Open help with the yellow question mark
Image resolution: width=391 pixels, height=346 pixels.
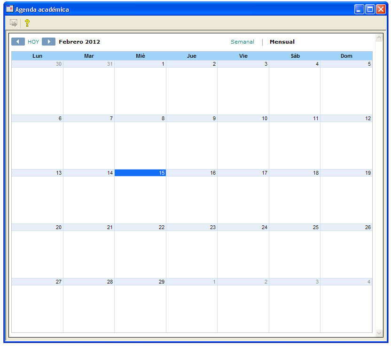click(27, 23)
